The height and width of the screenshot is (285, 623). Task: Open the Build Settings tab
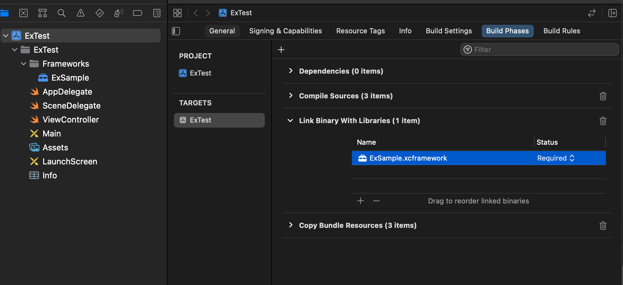(449, 31)
